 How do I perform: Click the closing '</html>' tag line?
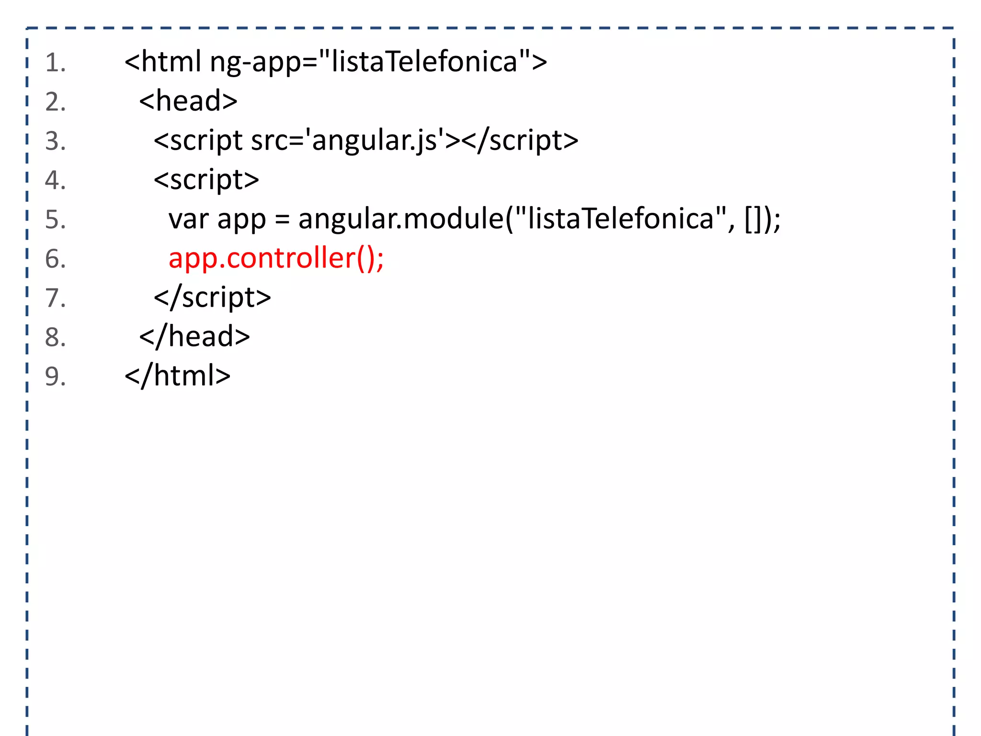click(177, 376)
